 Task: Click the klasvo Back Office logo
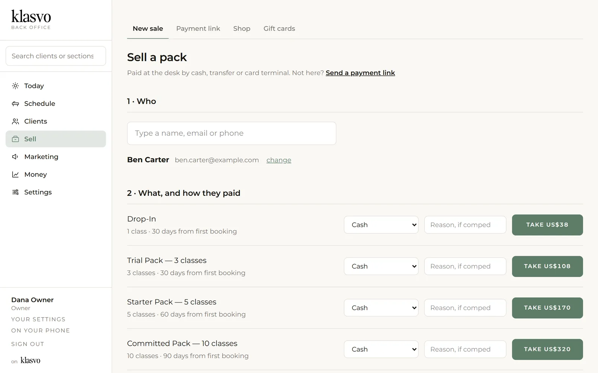click(x=31, y=20)
